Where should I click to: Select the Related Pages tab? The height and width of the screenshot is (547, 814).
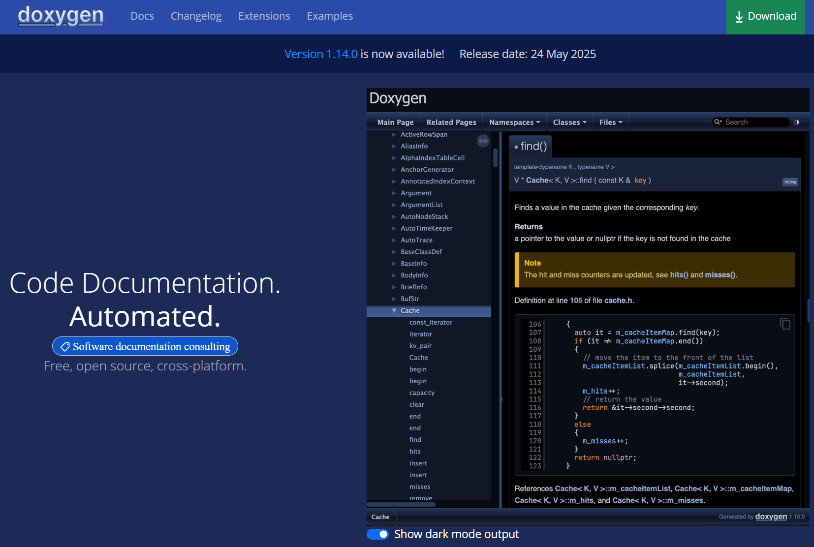coord(451,122)
